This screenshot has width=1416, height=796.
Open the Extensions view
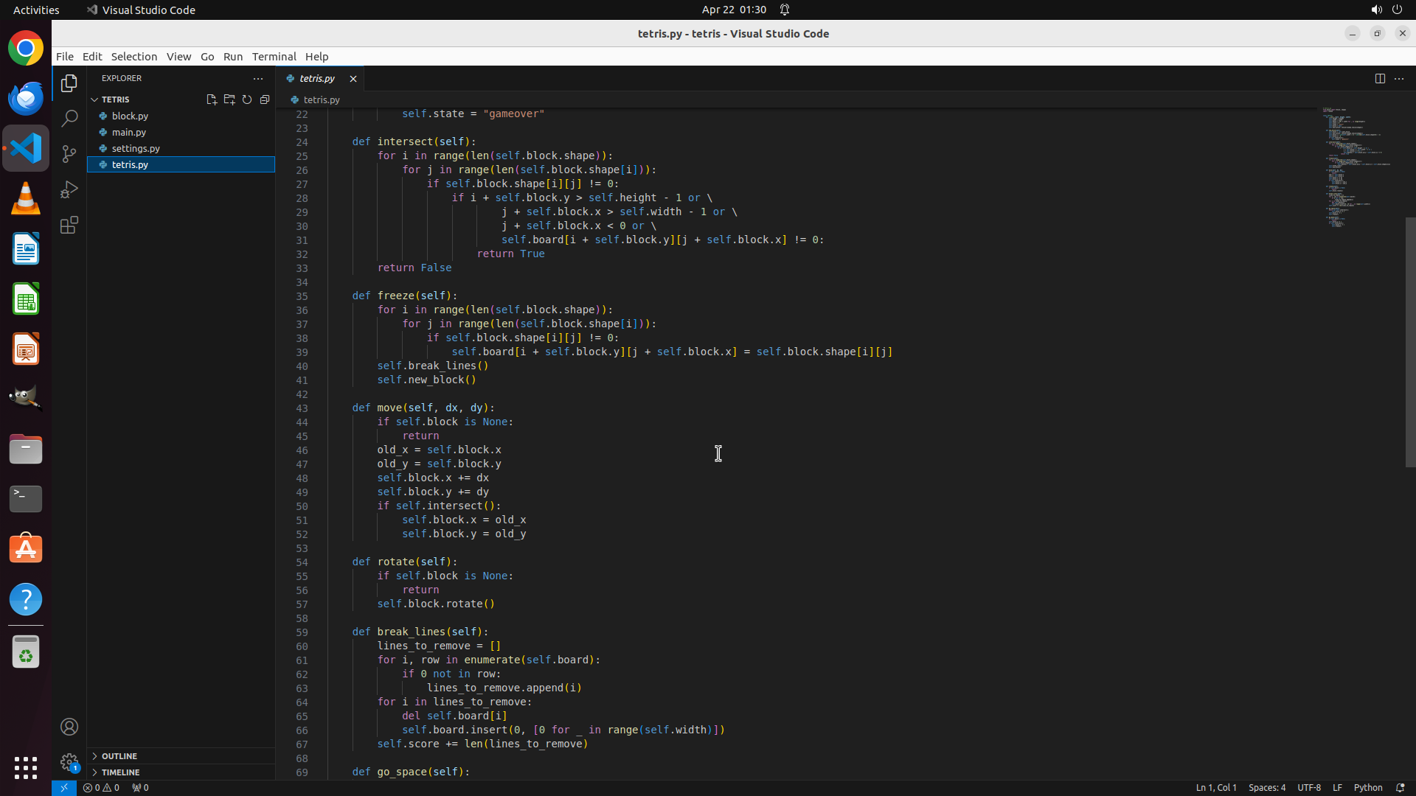pos(69,225)
